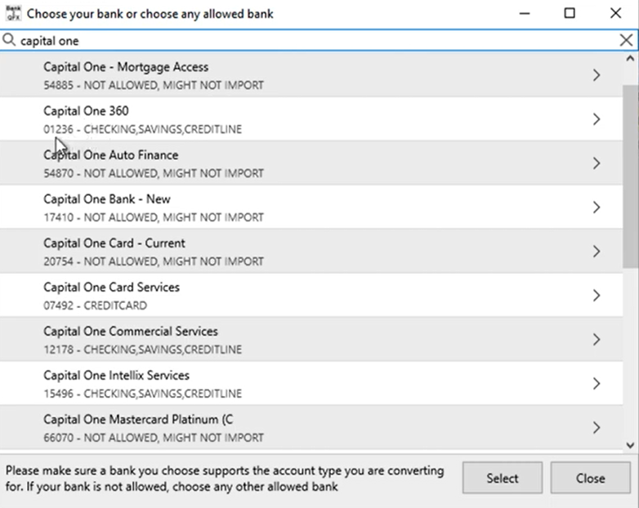This screenshot has width=639, height=508.
Task: Select the Capital One 360 bank entry
Action: (x=311, y=119)
